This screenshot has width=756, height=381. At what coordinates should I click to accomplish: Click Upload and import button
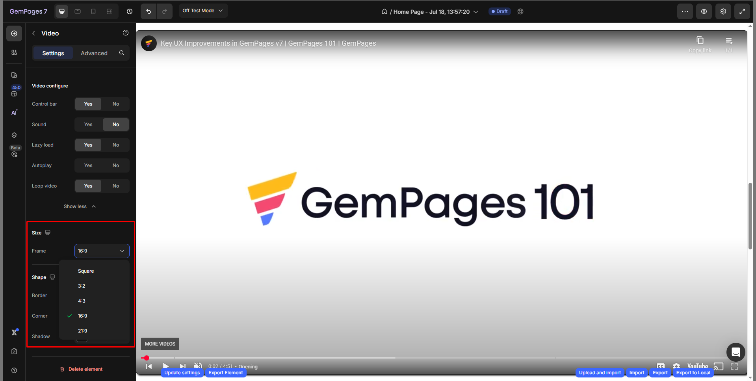pyautogui.click(x=600, y=373)
